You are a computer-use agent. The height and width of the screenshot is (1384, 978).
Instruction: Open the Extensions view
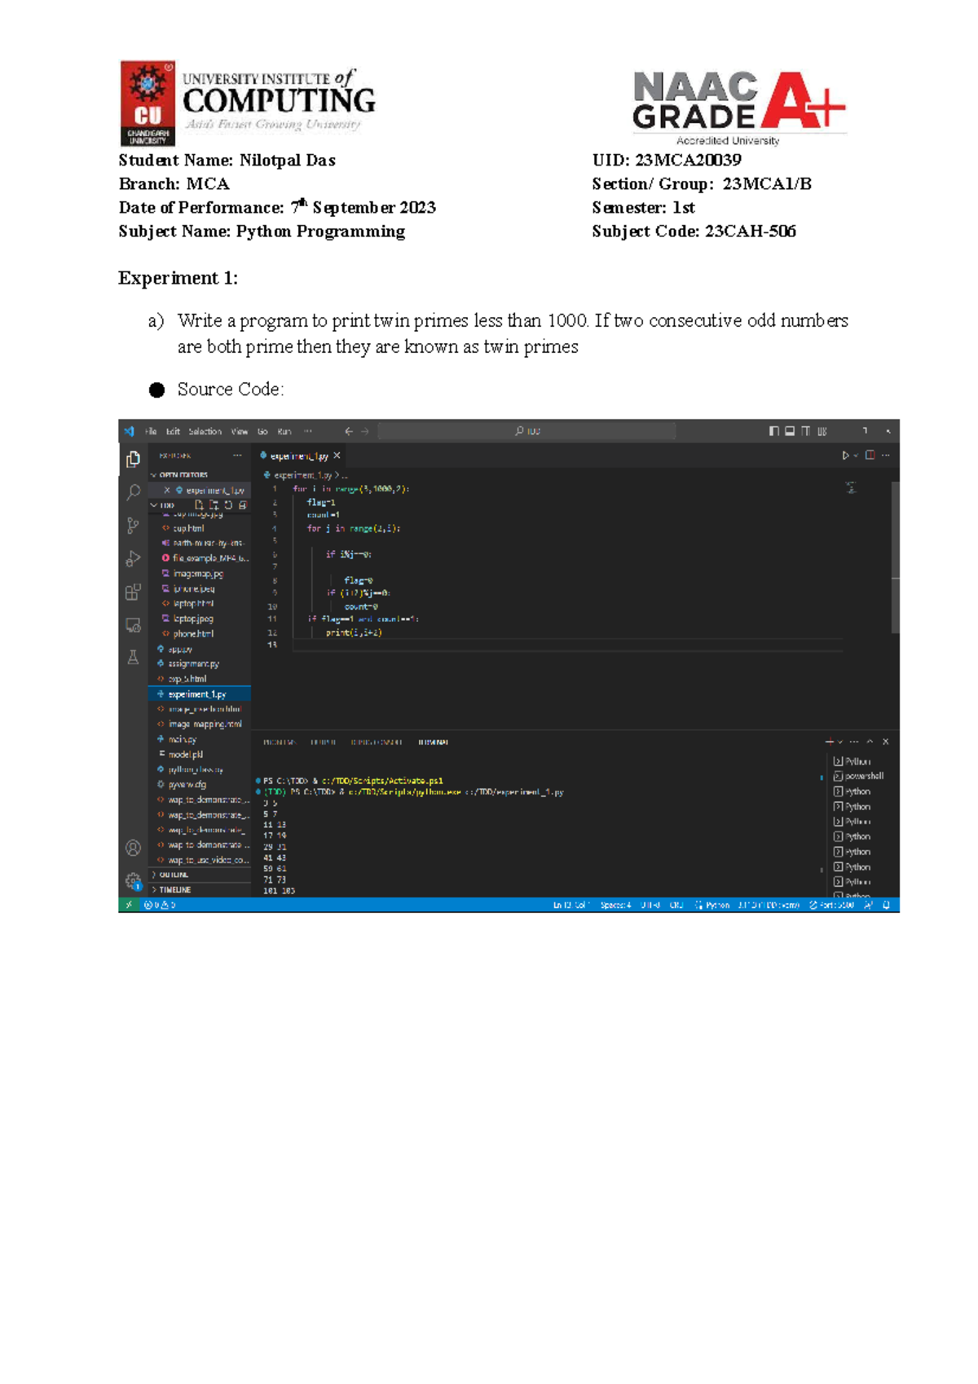pyautogui.click(x=133, y=593)
